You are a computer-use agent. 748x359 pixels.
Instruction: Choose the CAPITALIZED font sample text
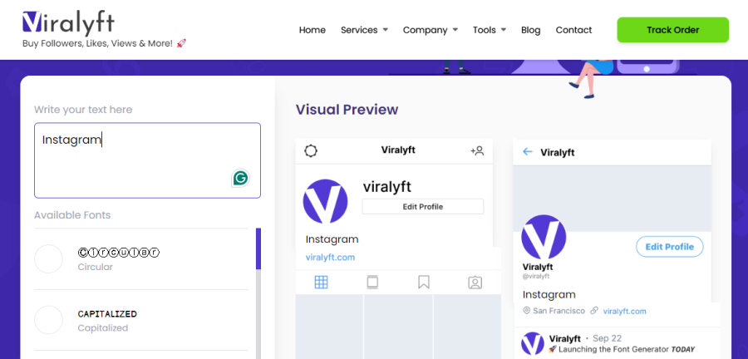pyautogui.click(x=107, y=313)
